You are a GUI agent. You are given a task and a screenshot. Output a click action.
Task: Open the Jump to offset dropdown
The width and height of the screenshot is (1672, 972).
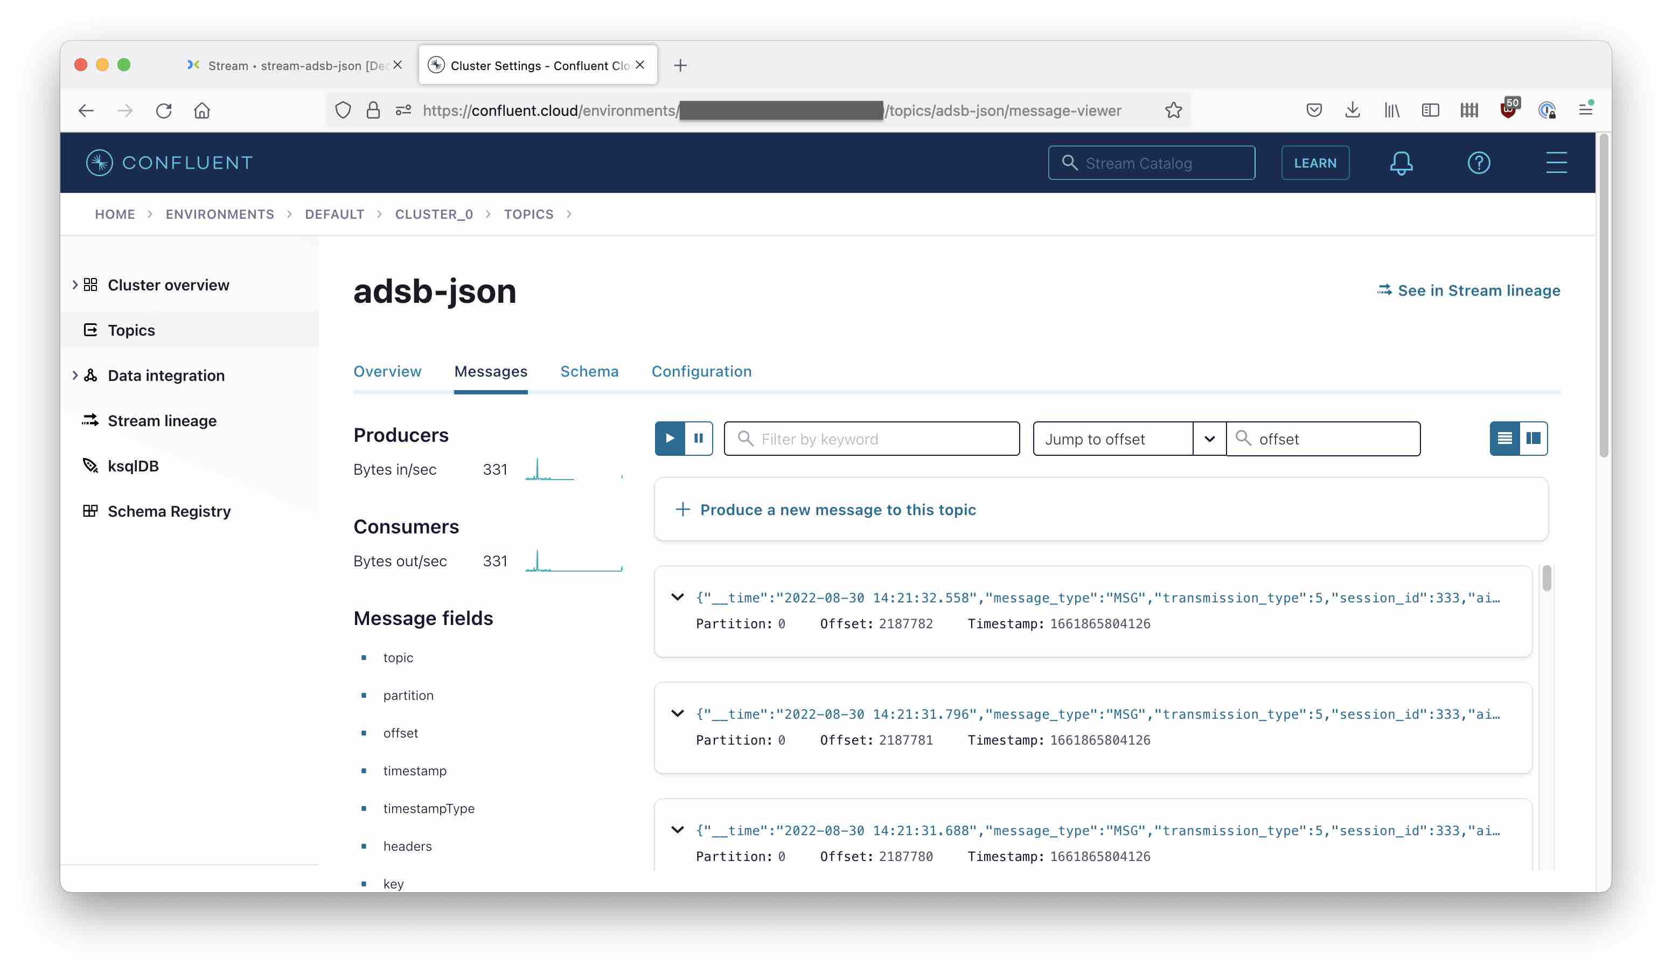(1209, 439)
